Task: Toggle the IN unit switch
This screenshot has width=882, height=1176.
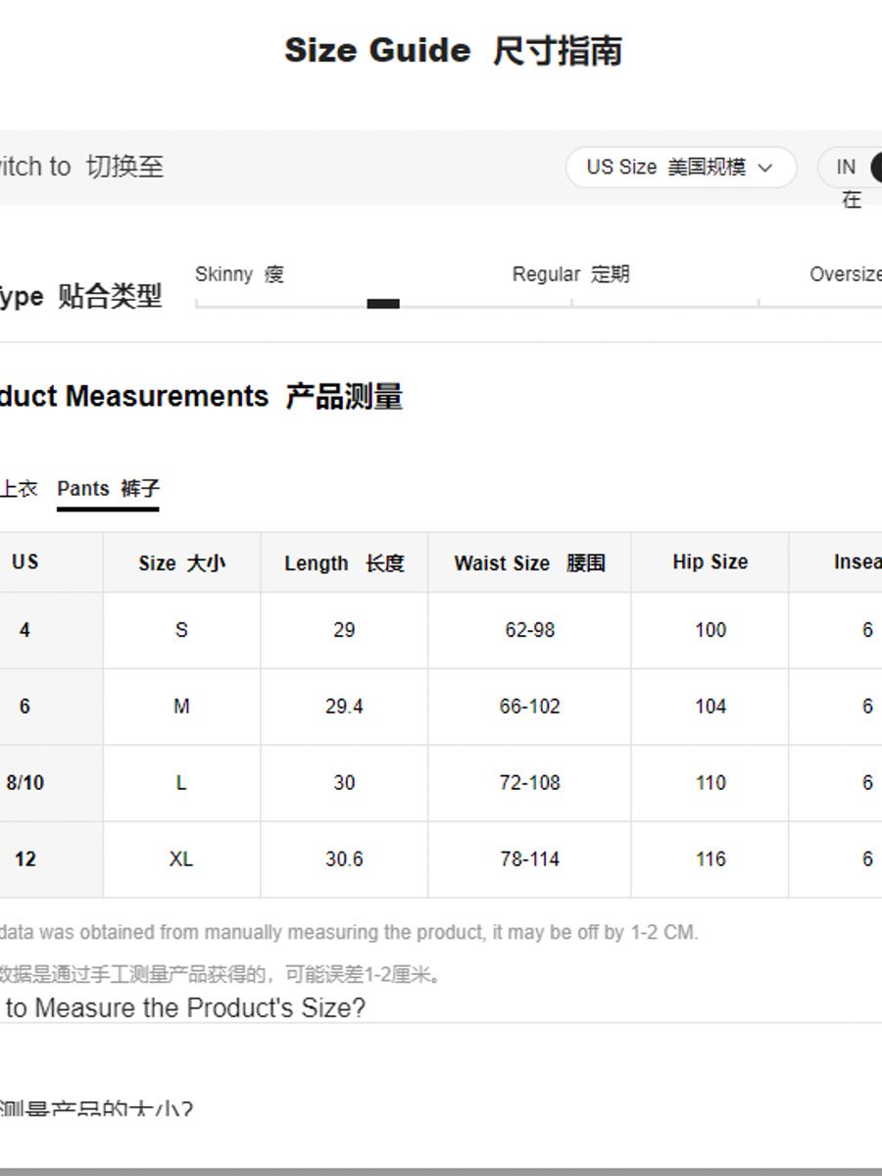Action: (851, 168)
